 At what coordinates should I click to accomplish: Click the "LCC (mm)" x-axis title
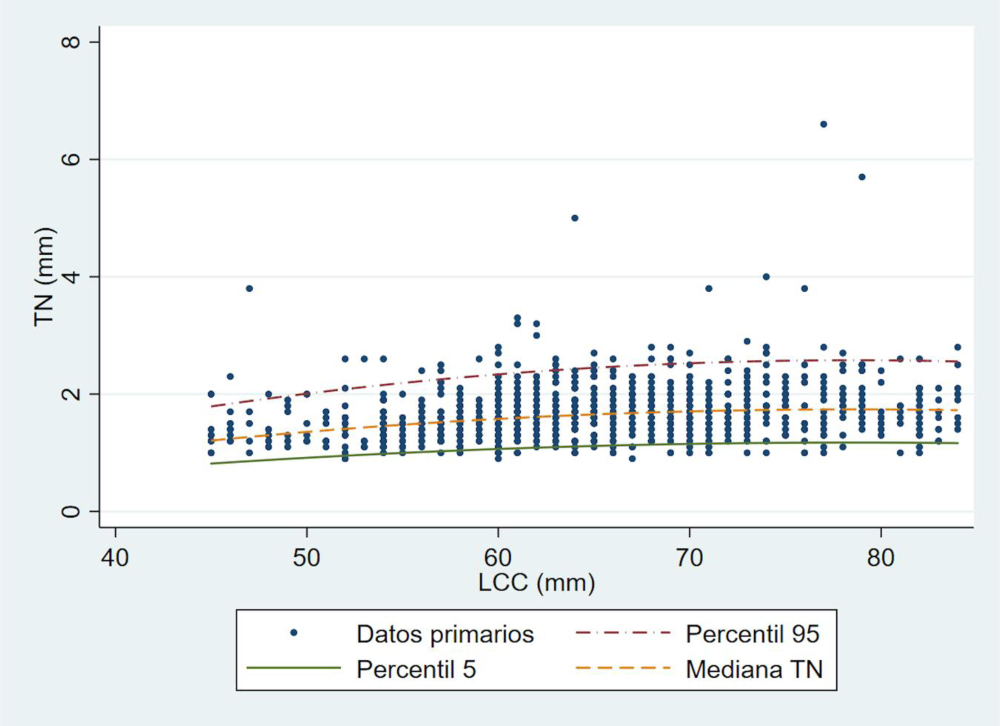click(536, 582)
